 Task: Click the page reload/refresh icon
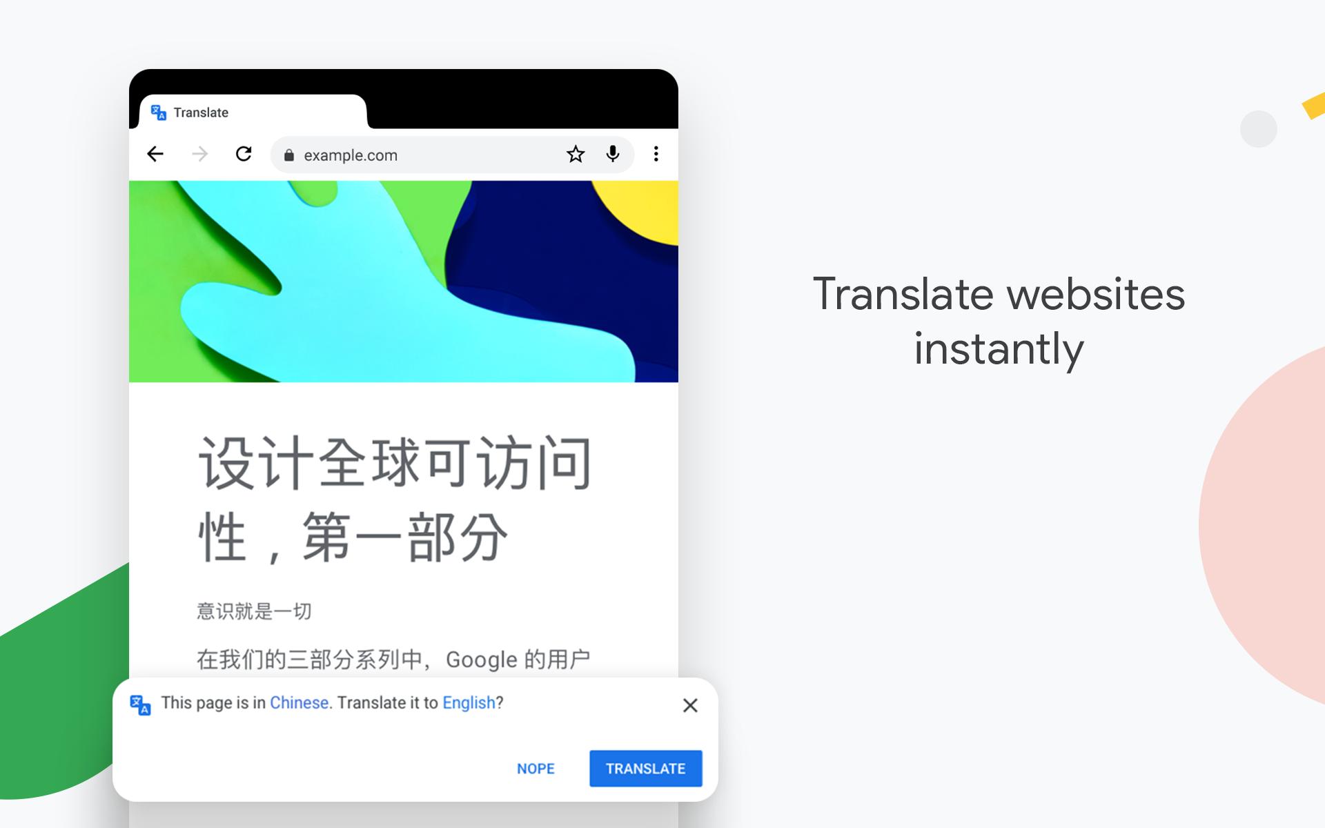click(x=244, y=155)
